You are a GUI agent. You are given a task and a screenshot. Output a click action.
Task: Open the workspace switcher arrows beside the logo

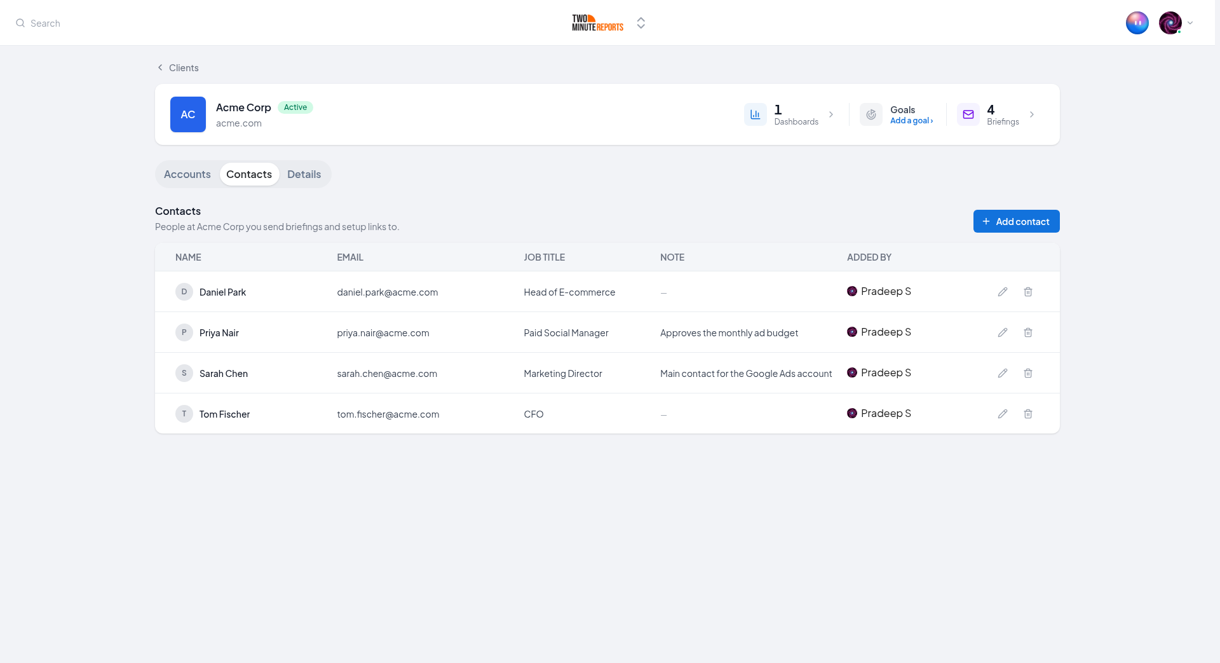(641, 23)
